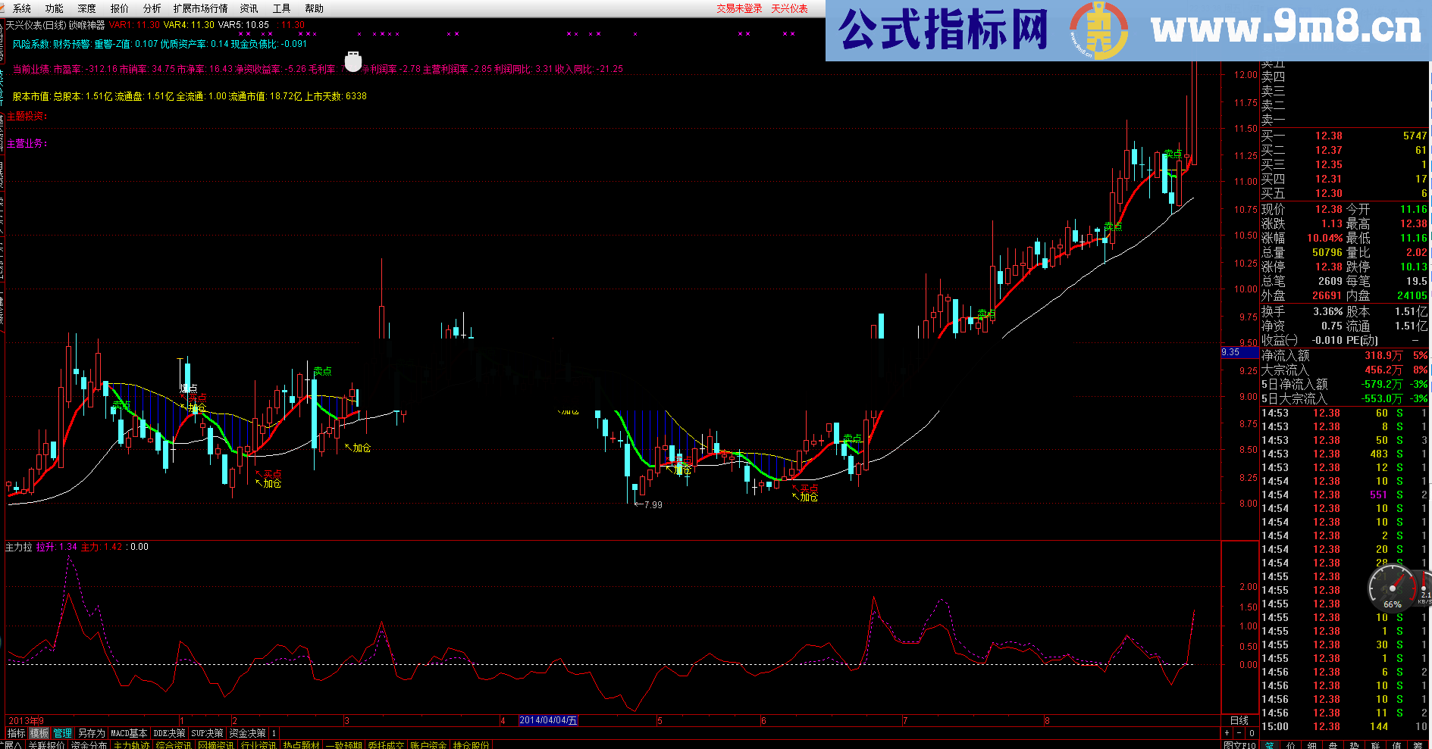
Task: Open the 图文F10 info button
Action: (x=1240, y=745)
